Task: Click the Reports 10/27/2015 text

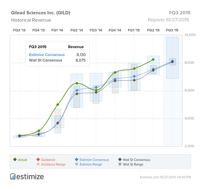Action: 168,20
